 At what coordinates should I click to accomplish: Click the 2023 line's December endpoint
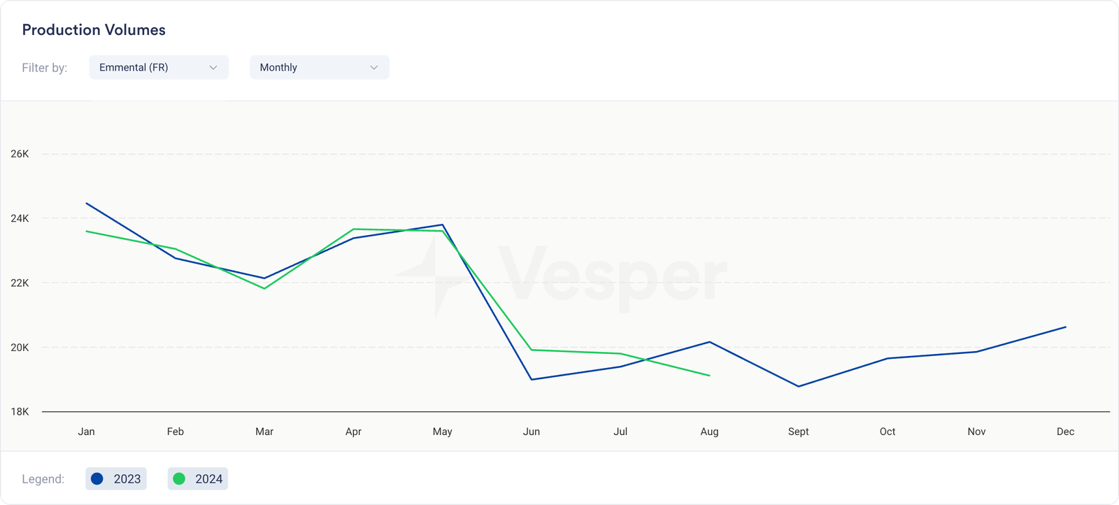pyautogui.click(x=1065, y=327)
